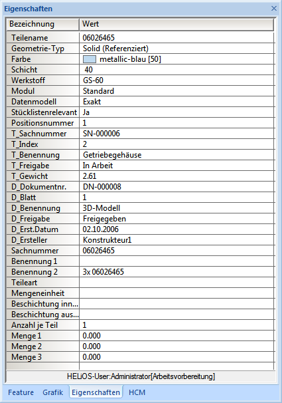This screenshot has height=403, width=282.
Task: Click the Beschichtung inn... value cell
Action: 177,304
